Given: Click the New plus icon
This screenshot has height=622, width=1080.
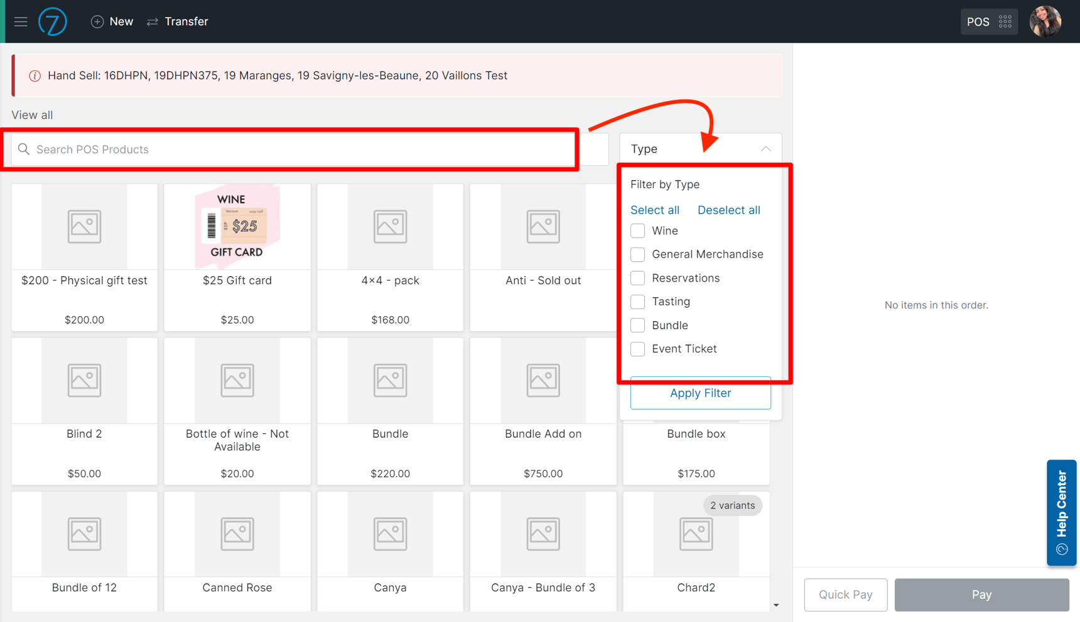Looking at the screenshot, I should coord(97,22).
